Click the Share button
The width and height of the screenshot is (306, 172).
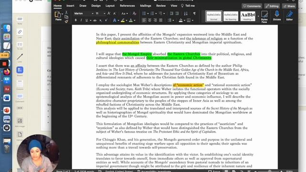[289, 6]
